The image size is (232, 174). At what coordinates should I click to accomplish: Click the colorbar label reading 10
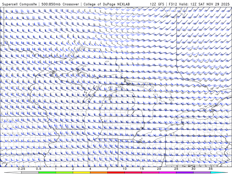(x=125, y=169)
